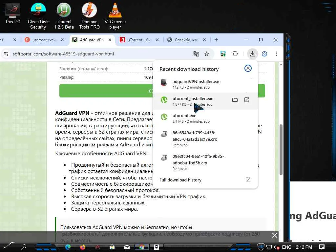Open network tray icon
The width and height of the screenshot is (336, 252).
click(x=269, y=247)
